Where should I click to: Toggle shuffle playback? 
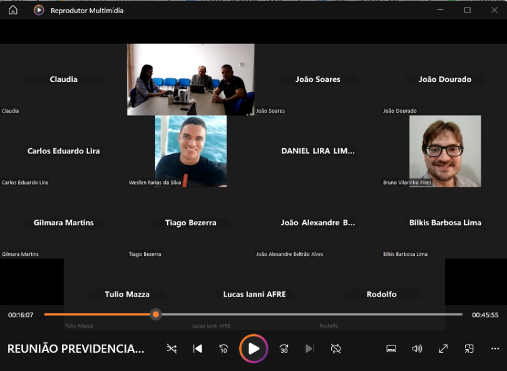tap(172, 348)
